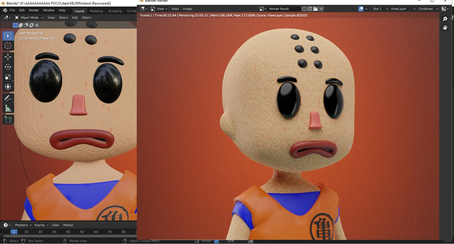
Task: Open the Render menu
Action: click(x=34, y=10)
